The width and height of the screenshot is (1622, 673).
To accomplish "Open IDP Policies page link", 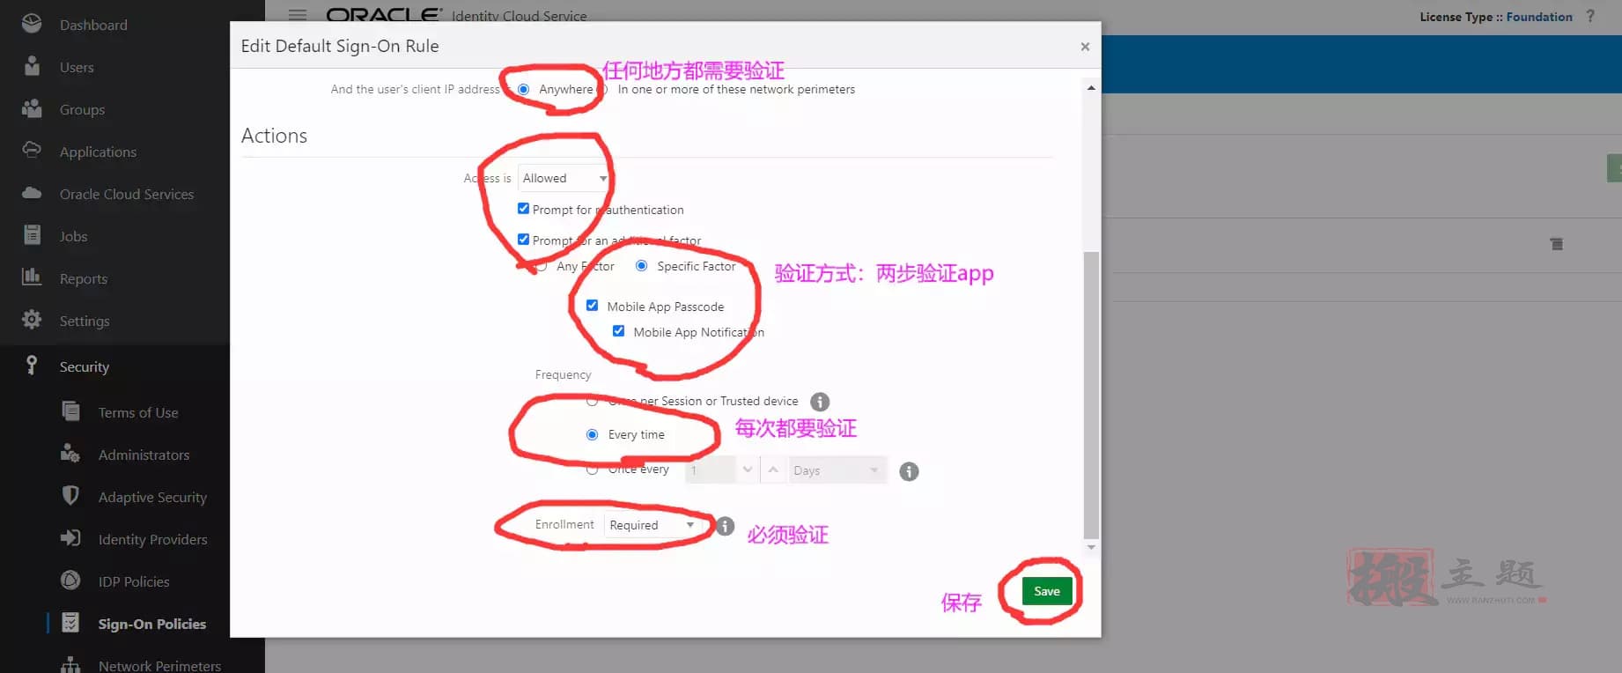I will point(134,581).
